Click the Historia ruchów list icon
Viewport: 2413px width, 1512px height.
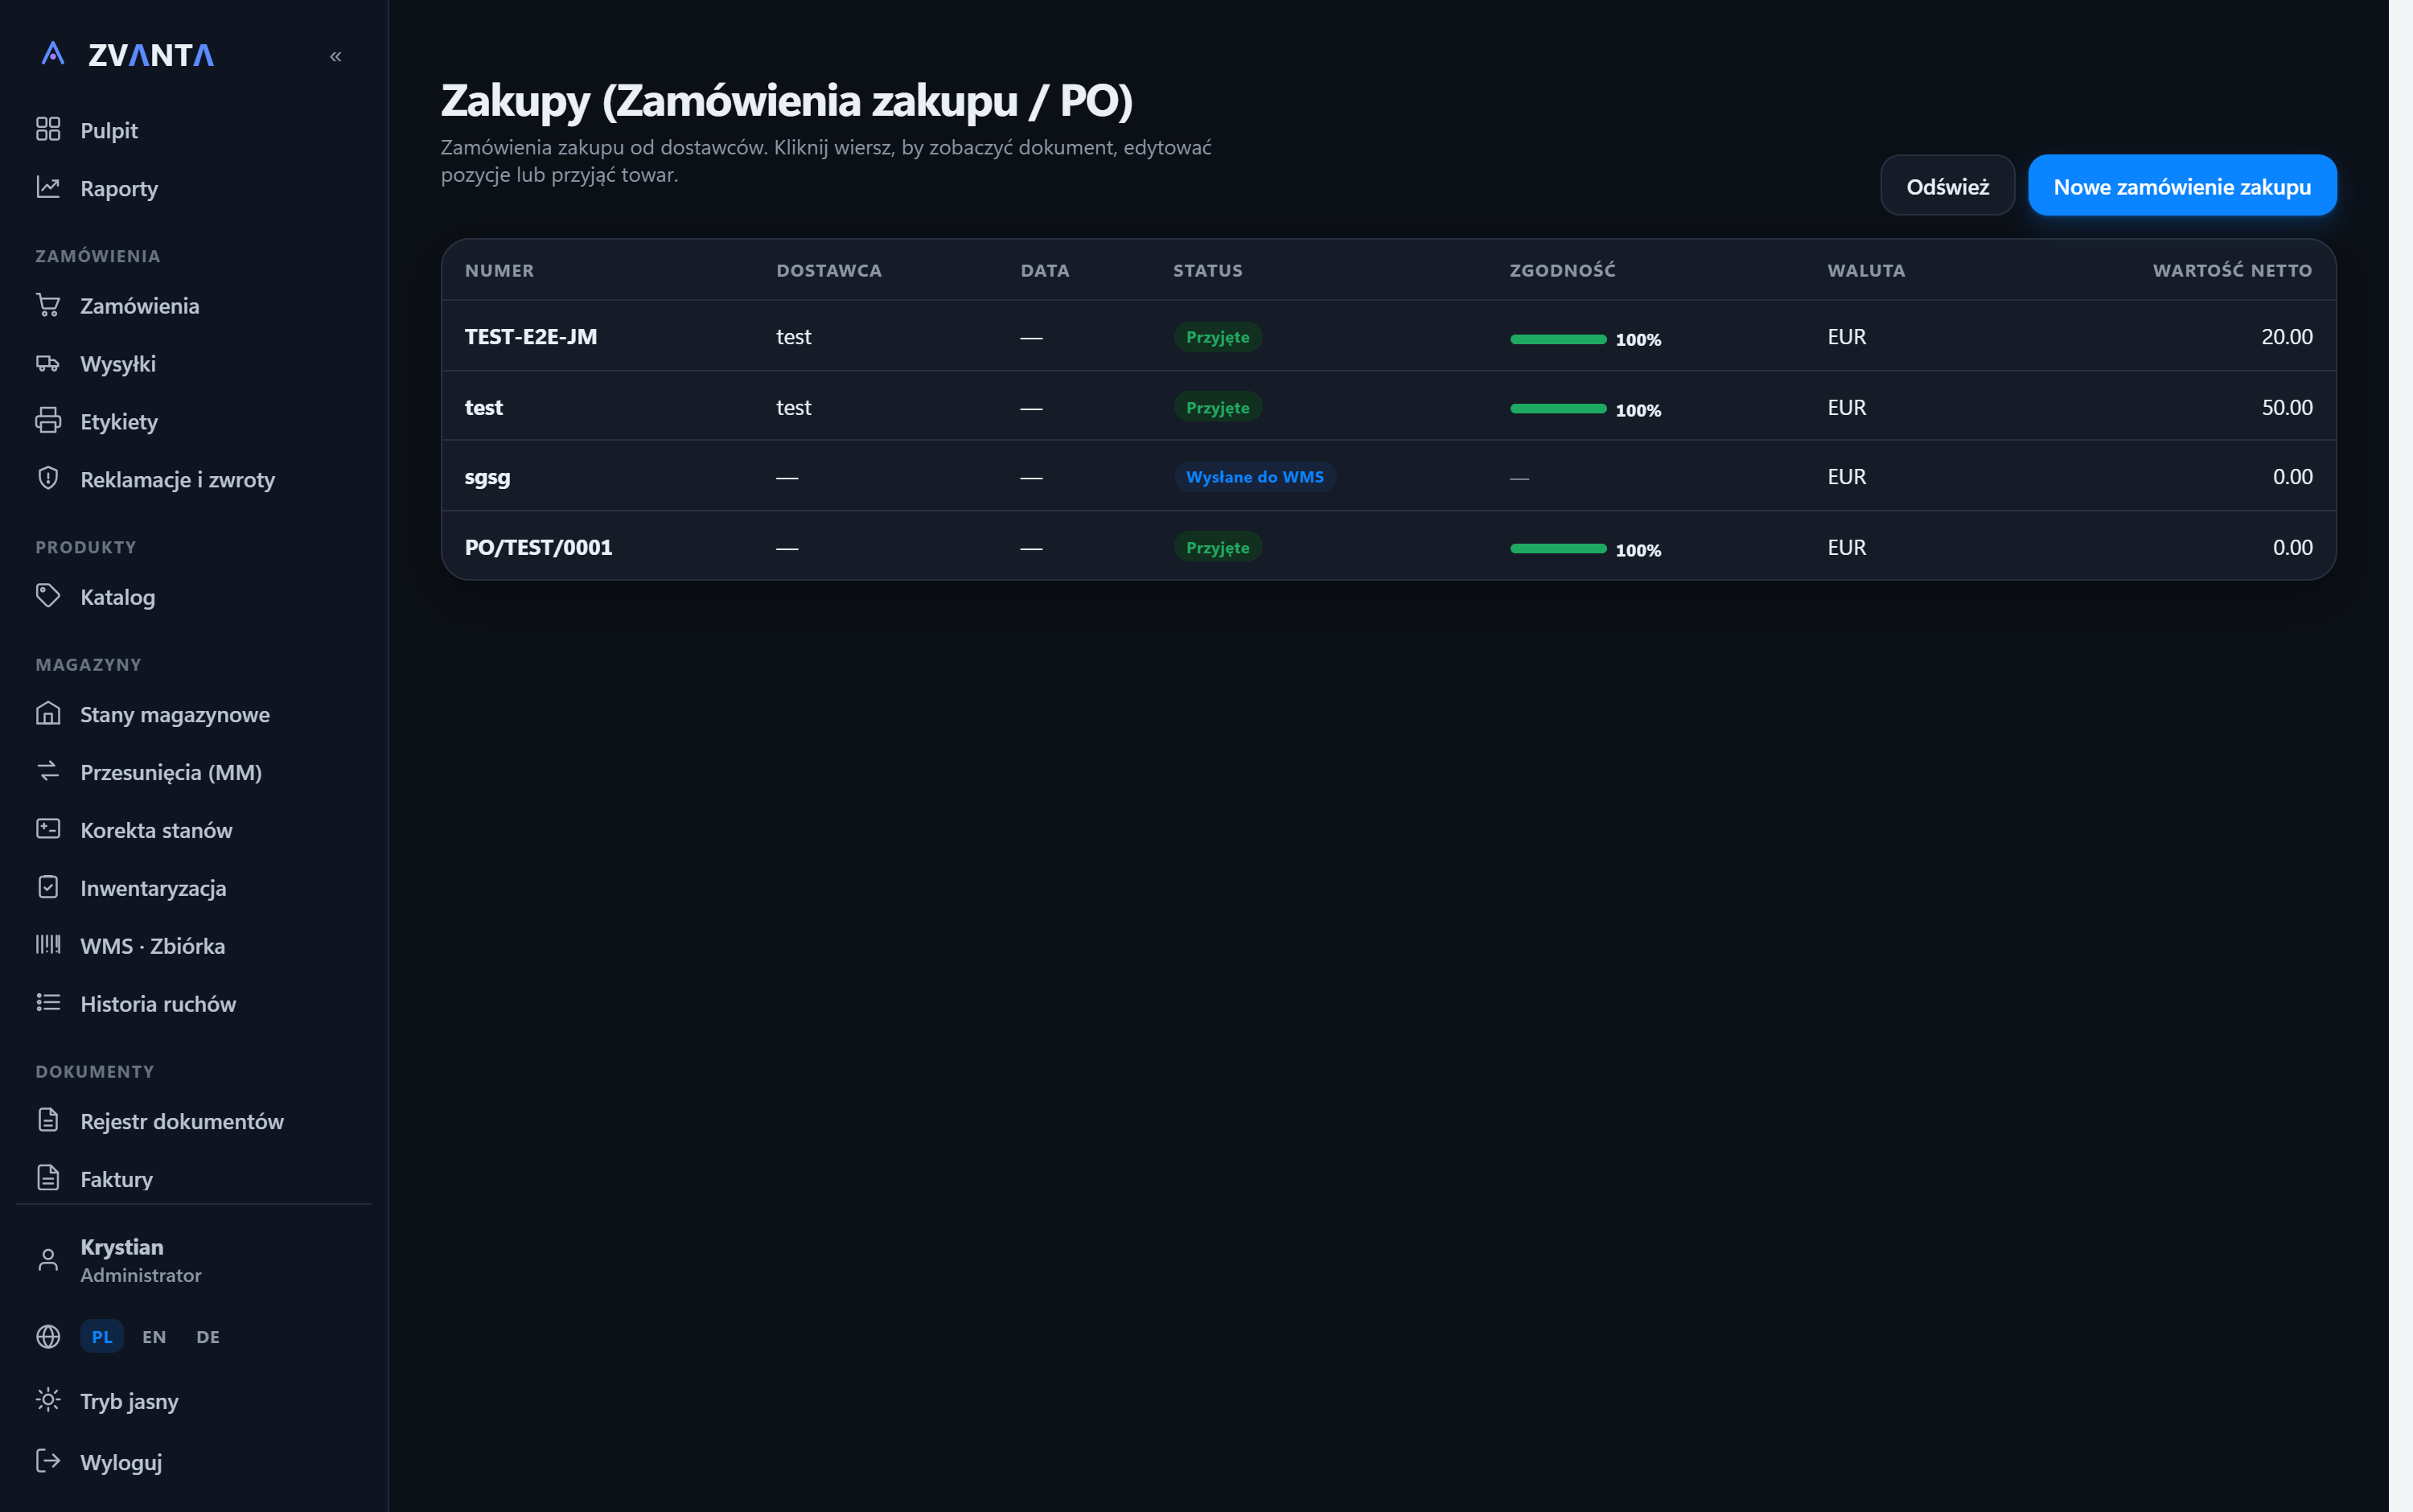48,1003
